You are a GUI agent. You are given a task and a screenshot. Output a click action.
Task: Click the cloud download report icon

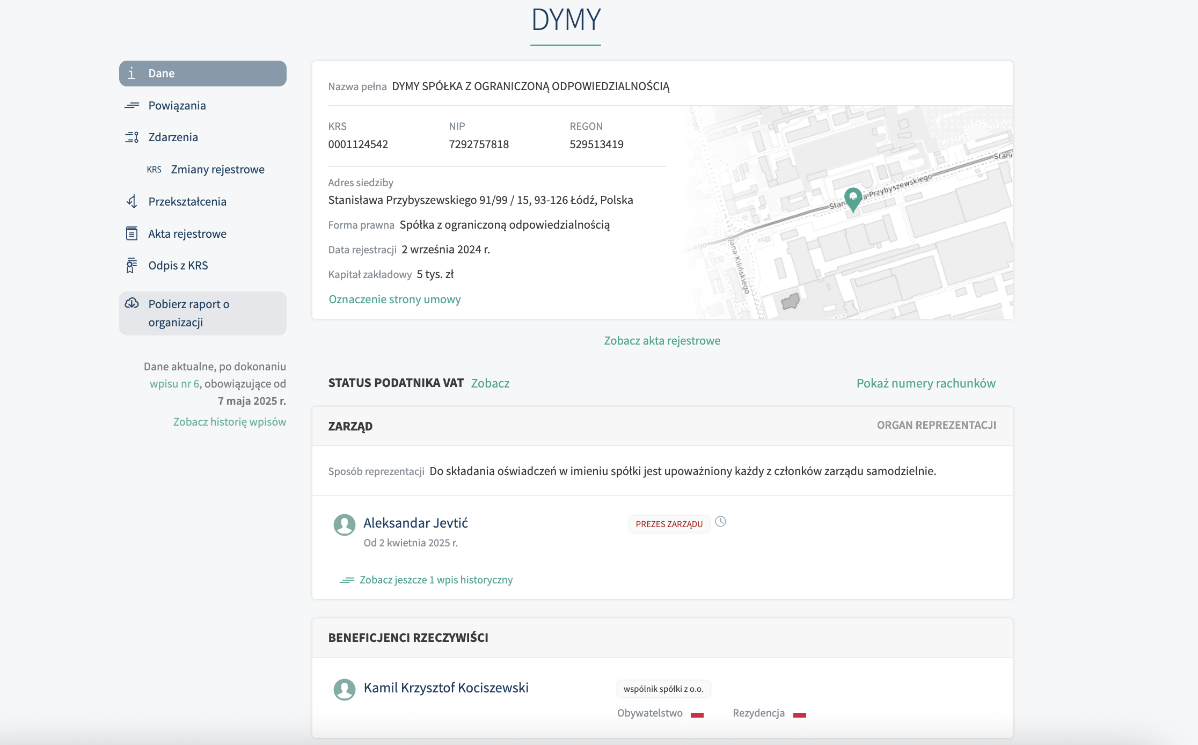(132, 304)
